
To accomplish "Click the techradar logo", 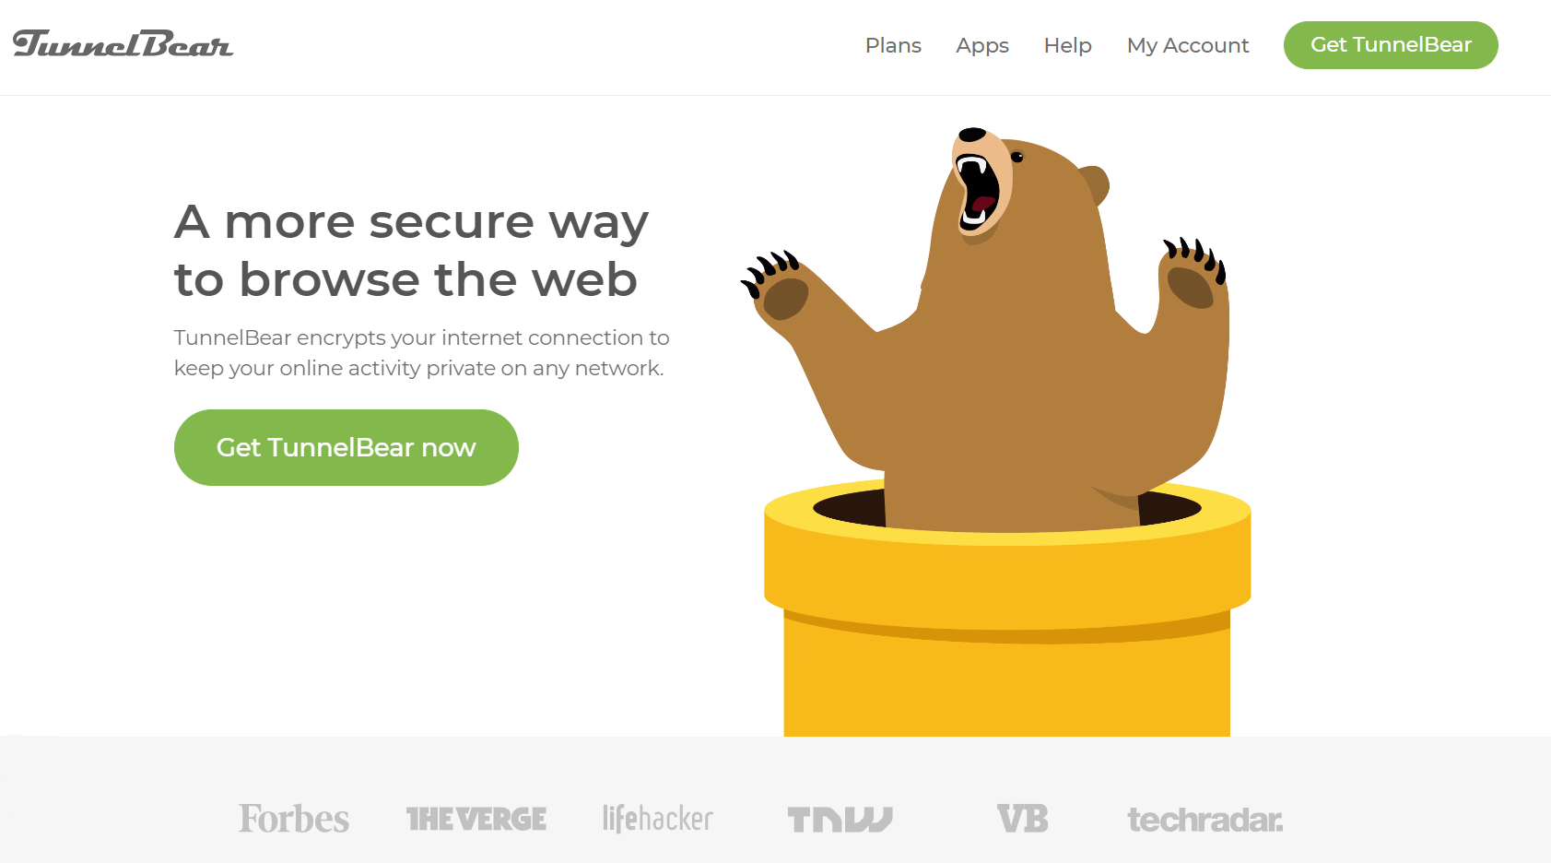I will point(1205,820).
